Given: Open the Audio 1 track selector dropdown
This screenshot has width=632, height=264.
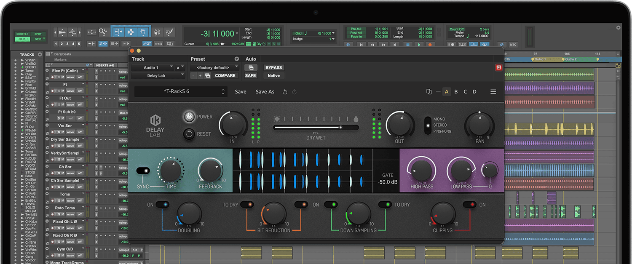Looking at the screenshot, I should (x=153, y=67).
